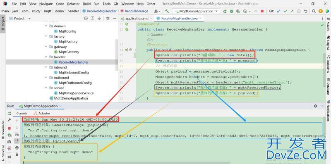331x164 pixels.
Task: Rerun application in Run panel sidebar
Action: [x=9, y=114]
